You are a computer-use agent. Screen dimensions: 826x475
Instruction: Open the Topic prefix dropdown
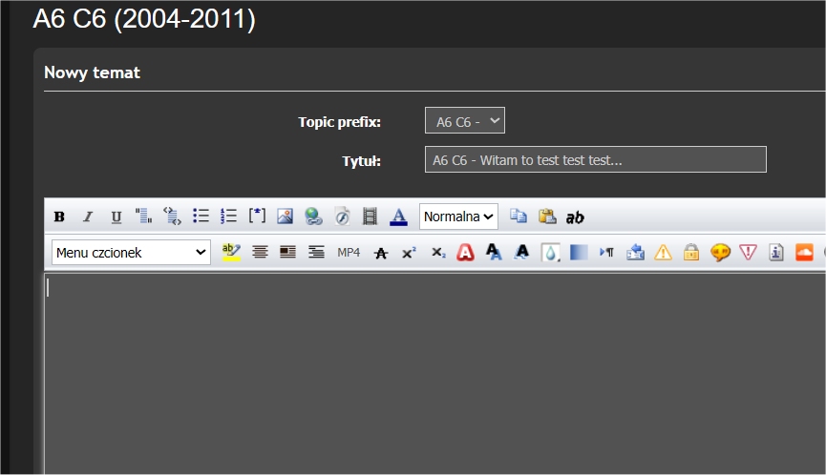tap(465, 120)
